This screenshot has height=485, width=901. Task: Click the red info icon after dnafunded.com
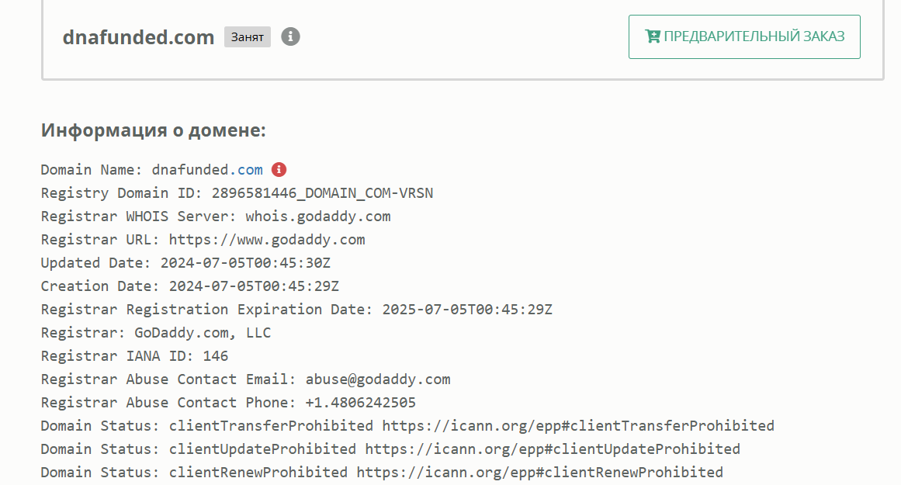coord(279,169)
